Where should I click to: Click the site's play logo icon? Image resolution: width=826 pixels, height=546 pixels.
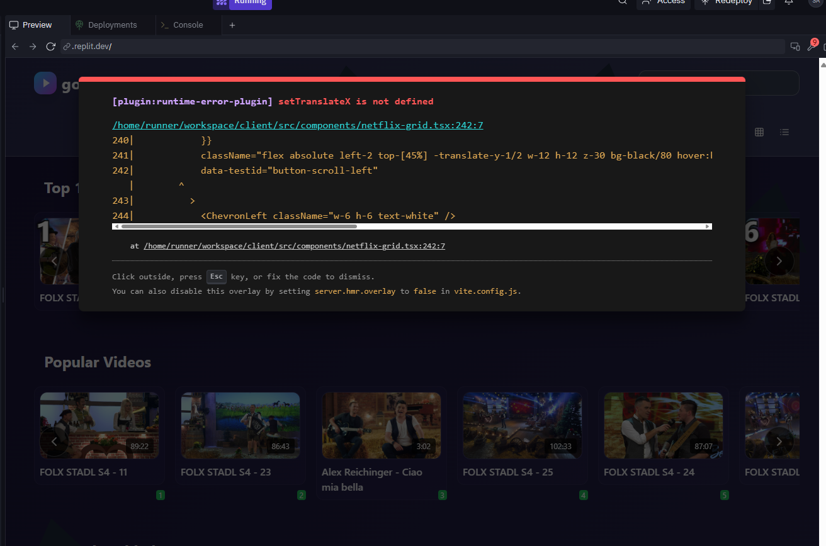tap(45, 83)
